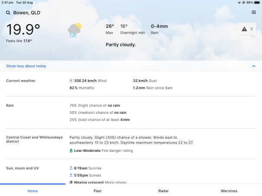This screenshot has height=196, width=262.
Task: Open the warnings alert badge
Action: [x=247, y=29]
